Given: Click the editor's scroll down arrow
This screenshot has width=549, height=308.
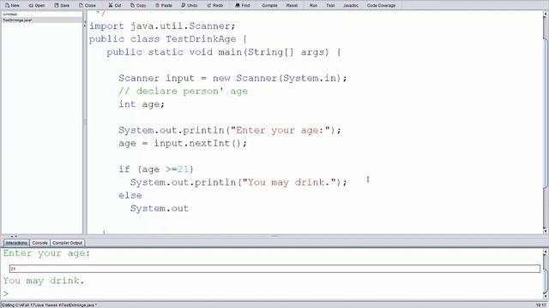Looking at the screenshot, I should [x=546, y=230].
